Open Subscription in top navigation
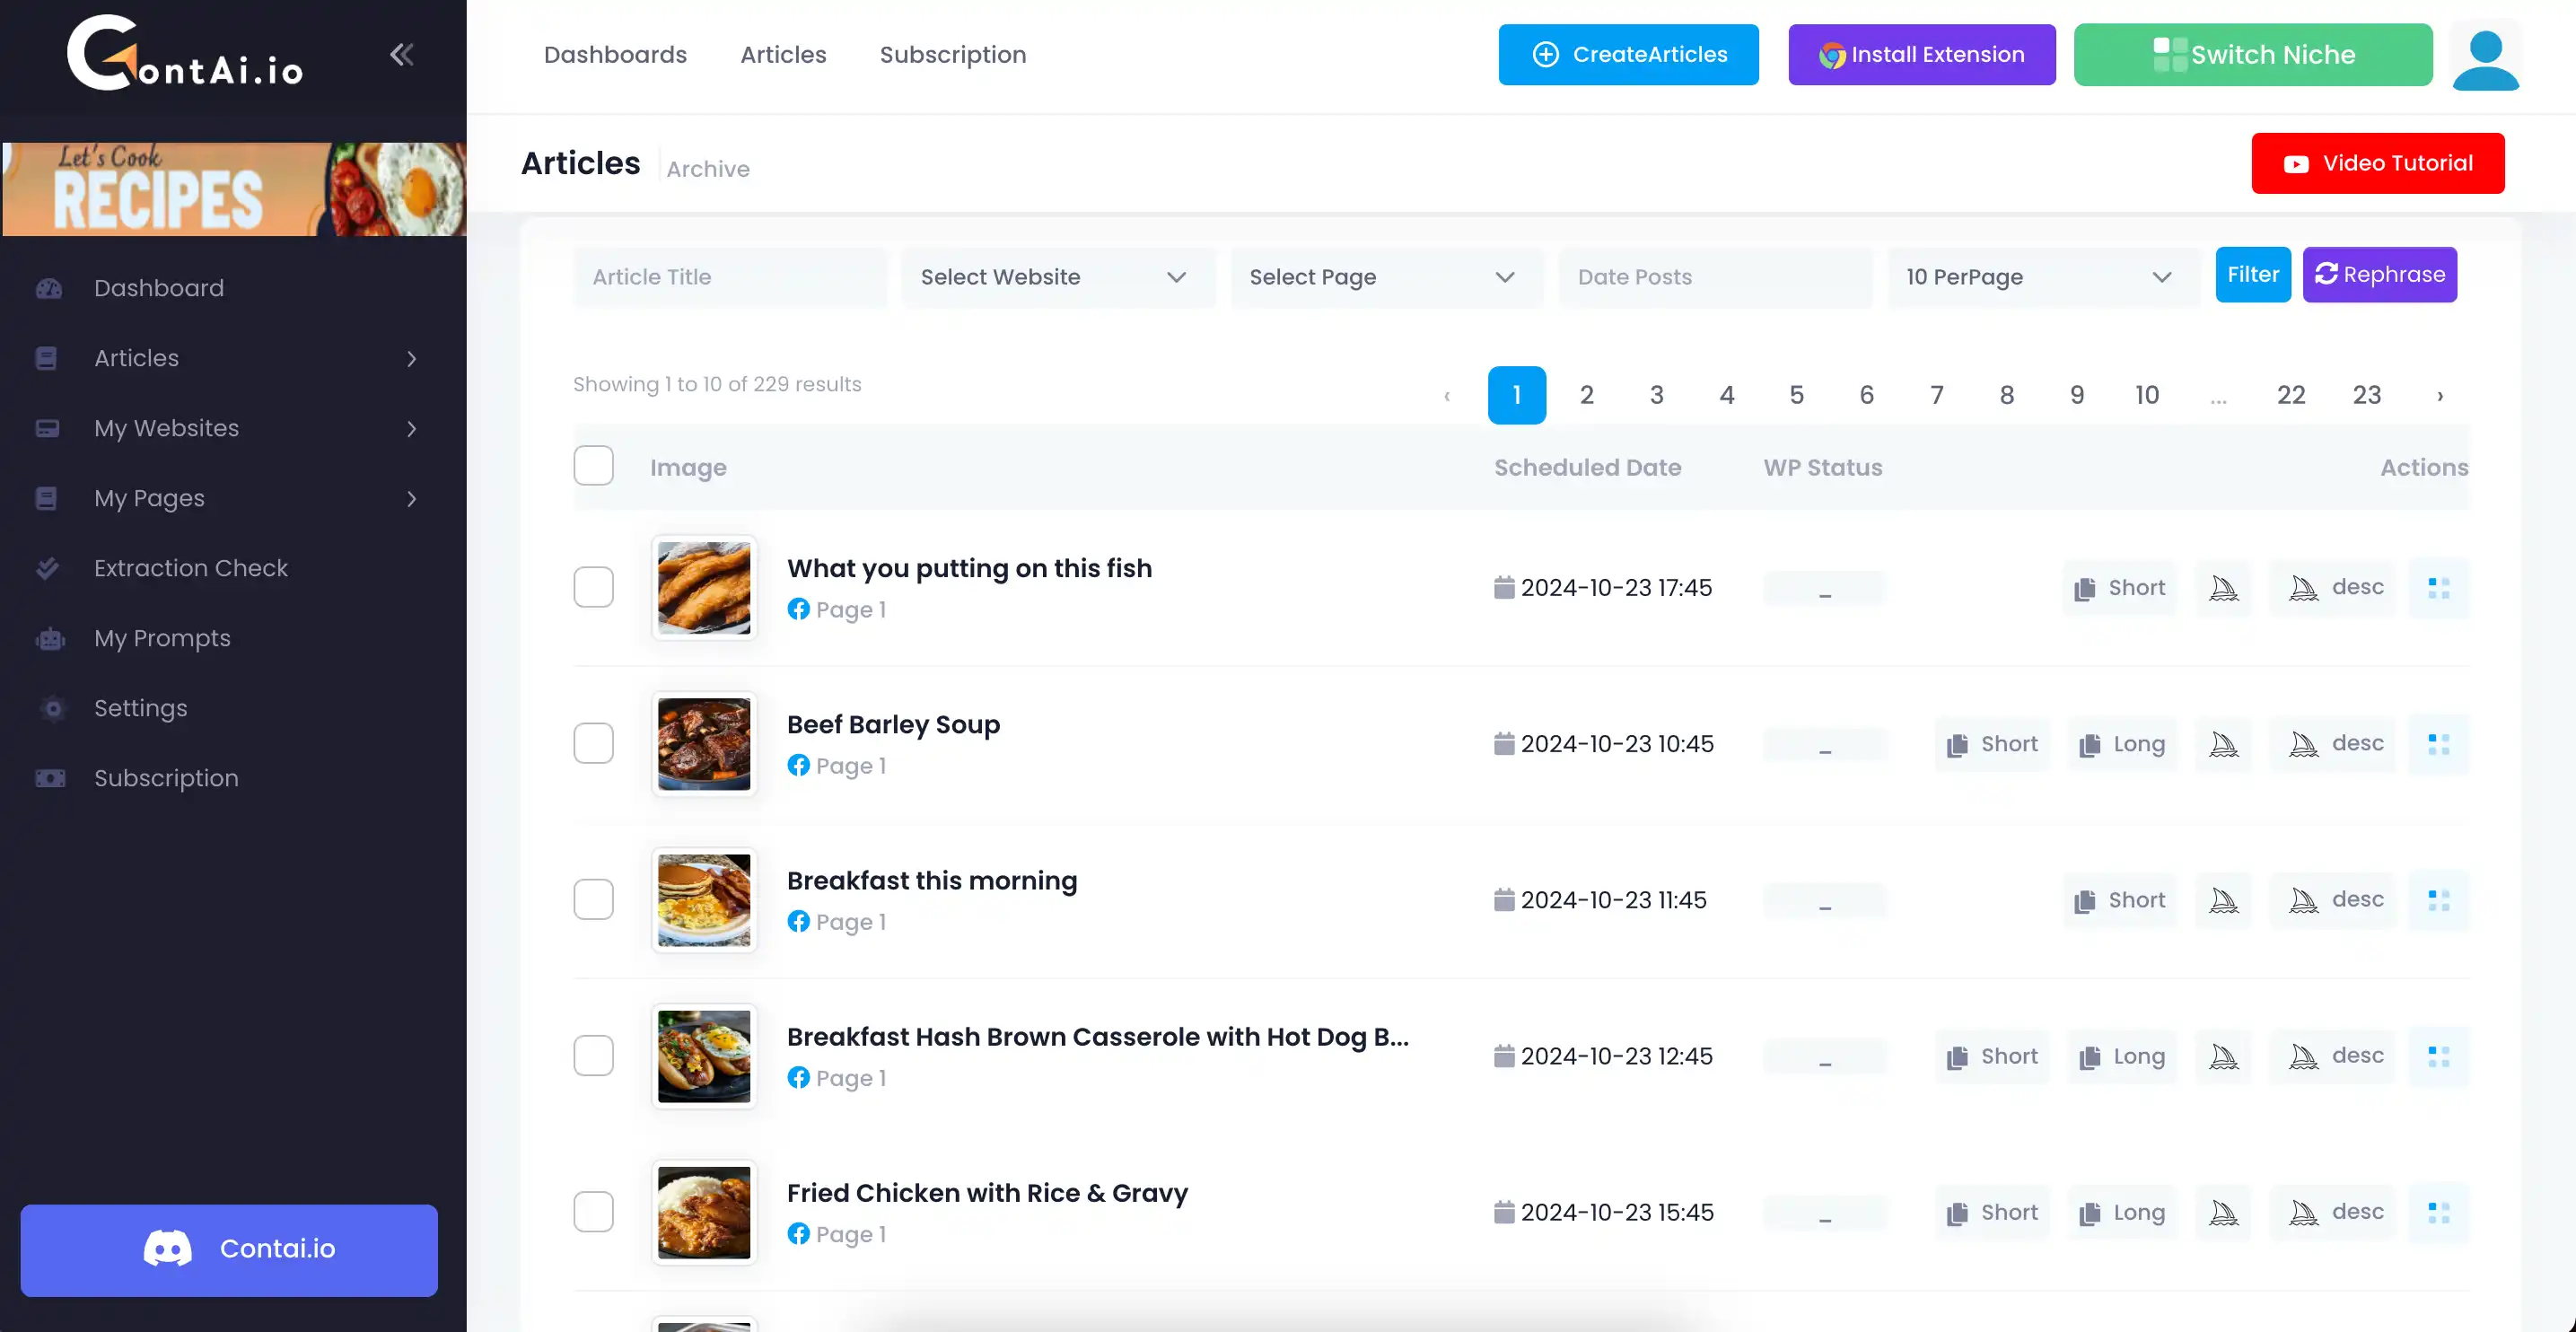2576x1332 pixels. click(x=952, y=55)
